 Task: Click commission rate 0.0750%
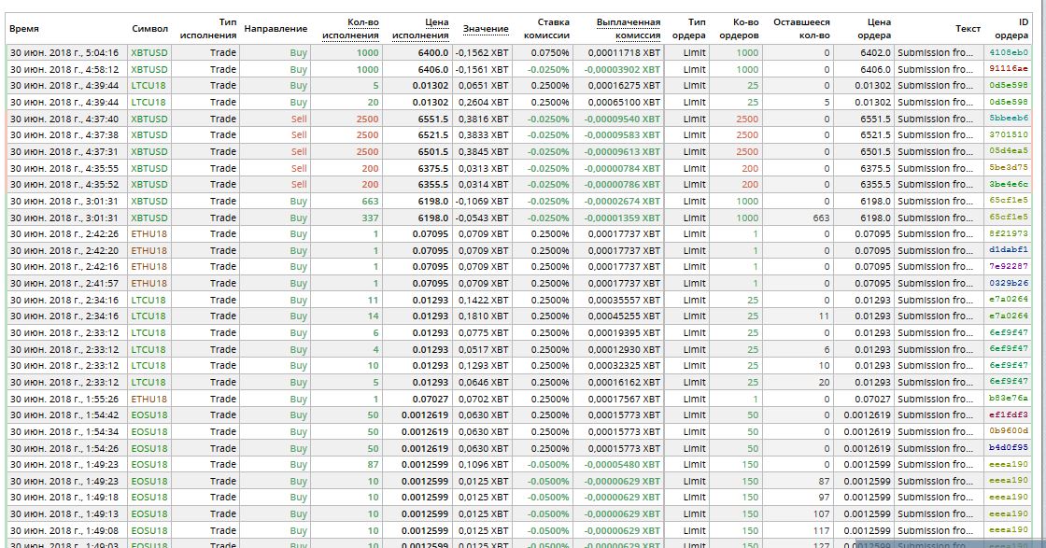550,52
